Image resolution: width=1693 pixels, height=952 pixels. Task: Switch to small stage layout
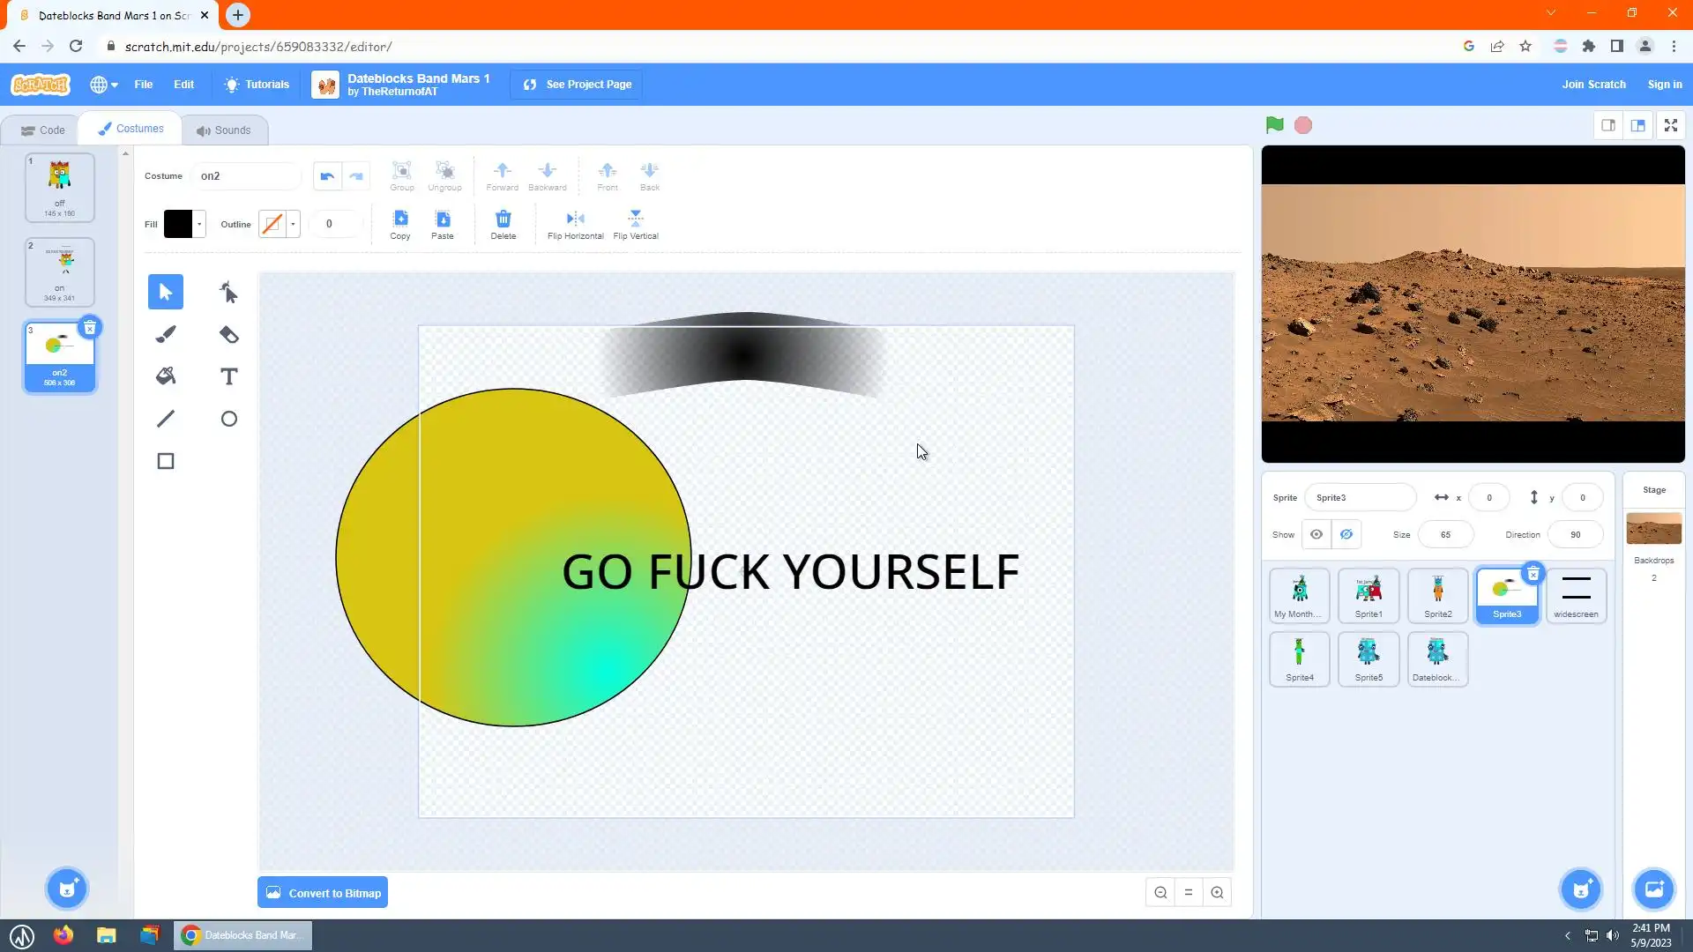(x=1608, y=125)
